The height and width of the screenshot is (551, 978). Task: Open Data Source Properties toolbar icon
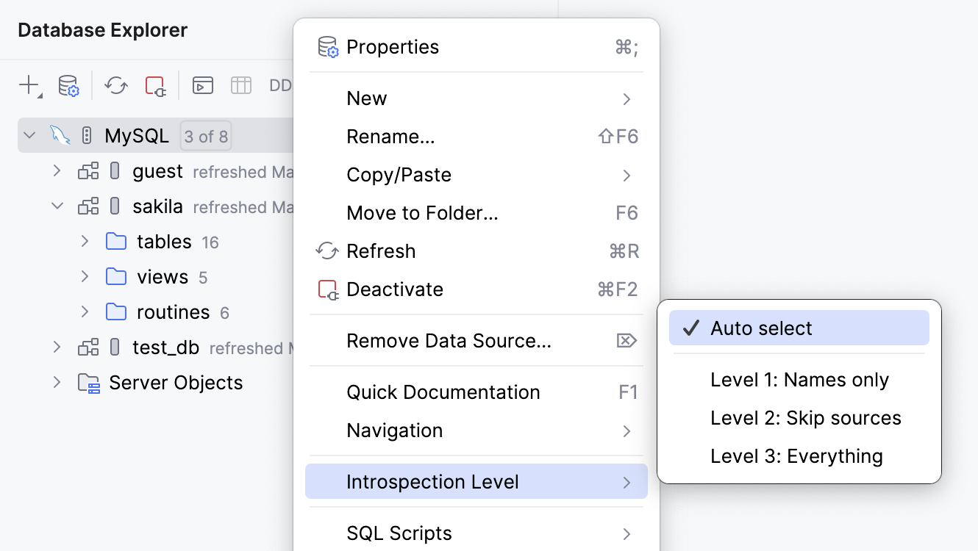pos(68,85)
